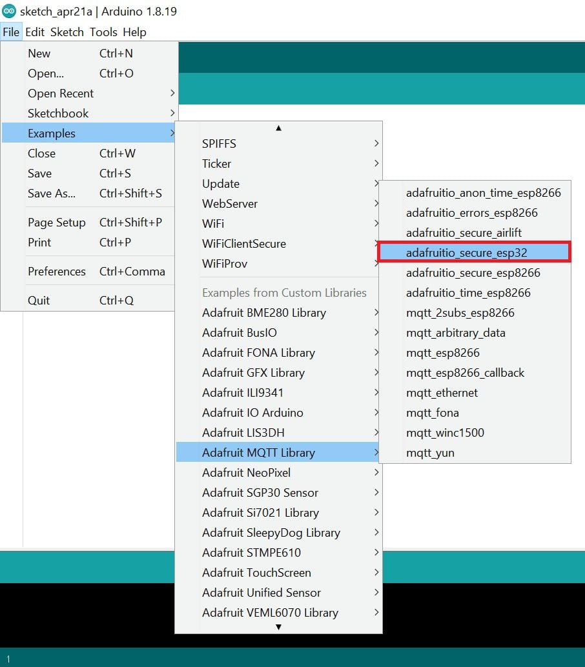Click the Arduino logo in the title bar
Screen dimensions: 585x667
pyautogui.click(x=9, y=10)
